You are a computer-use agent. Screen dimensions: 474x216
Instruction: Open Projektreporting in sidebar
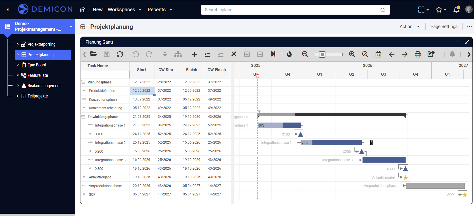coord(41,44)
